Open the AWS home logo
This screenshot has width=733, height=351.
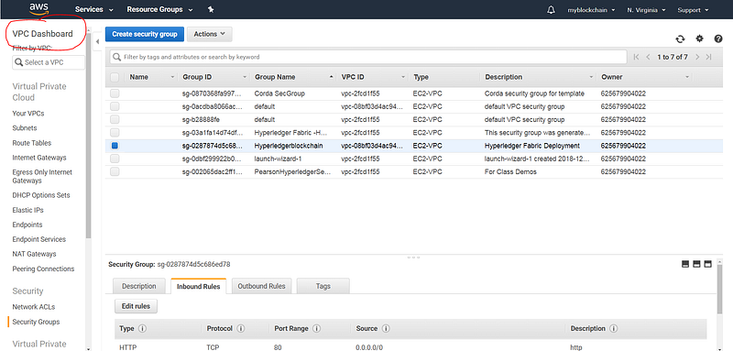pos(39,8)
